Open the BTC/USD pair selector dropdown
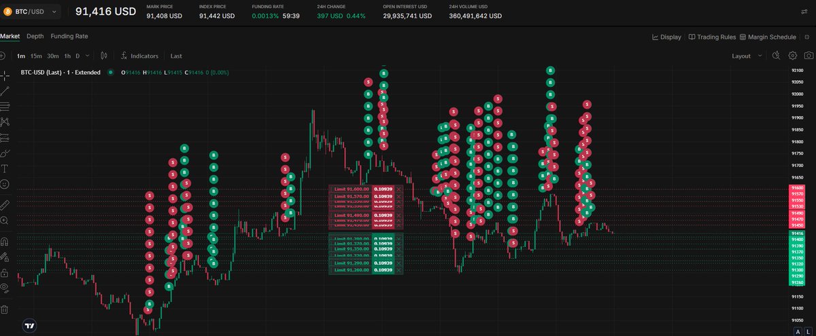 [x=31, y=12]
